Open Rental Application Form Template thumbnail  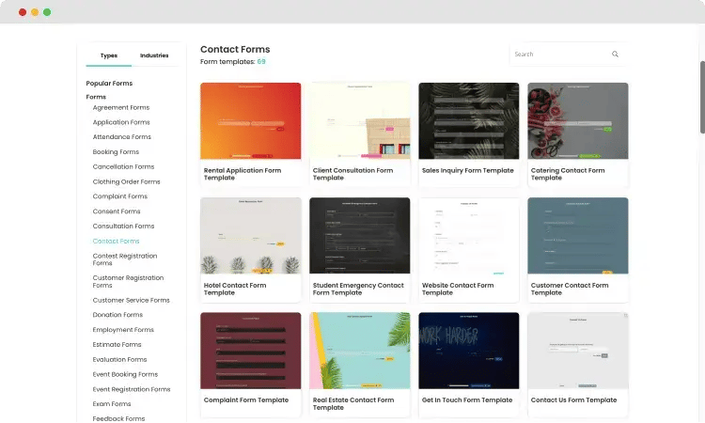[x=251, y=121]
